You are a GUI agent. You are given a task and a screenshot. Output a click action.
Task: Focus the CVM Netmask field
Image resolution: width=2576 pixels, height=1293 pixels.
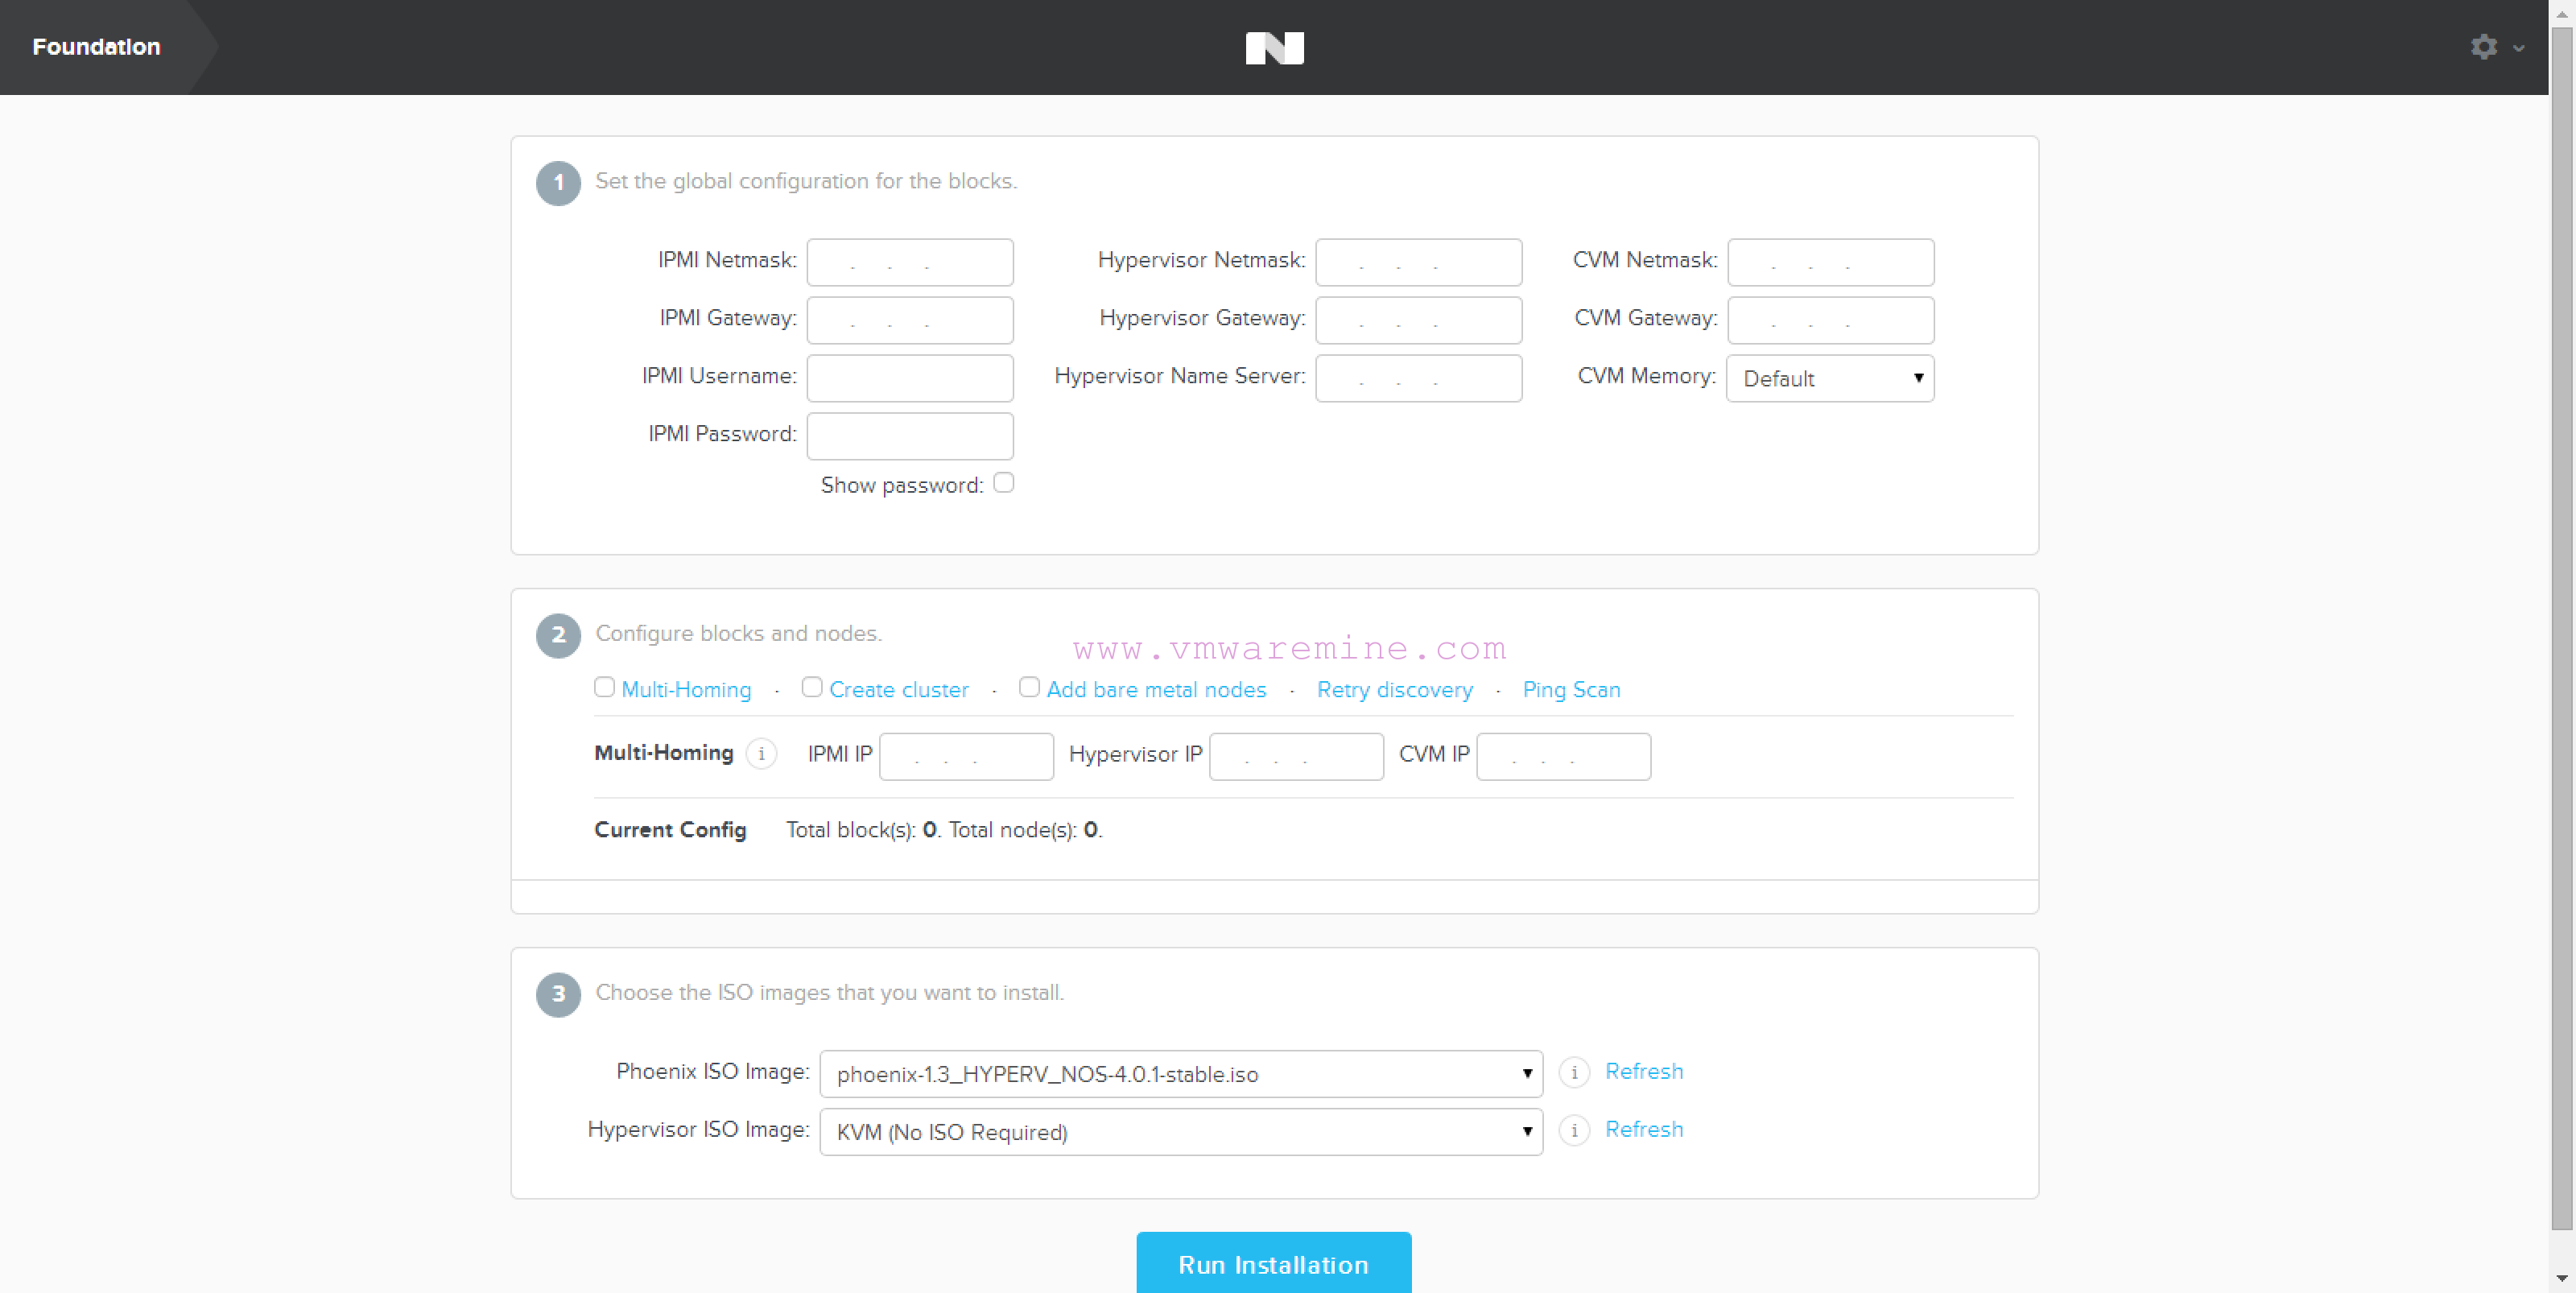coord(1831,262)
